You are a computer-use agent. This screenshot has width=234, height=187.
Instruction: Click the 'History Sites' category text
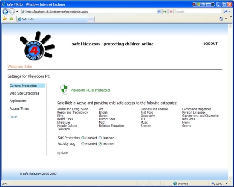pyautogui.click(x=107, y=119)
